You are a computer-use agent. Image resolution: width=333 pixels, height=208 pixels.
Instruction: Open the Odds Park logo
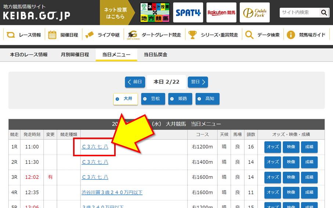pyautogui.click(x=254, y=12)
